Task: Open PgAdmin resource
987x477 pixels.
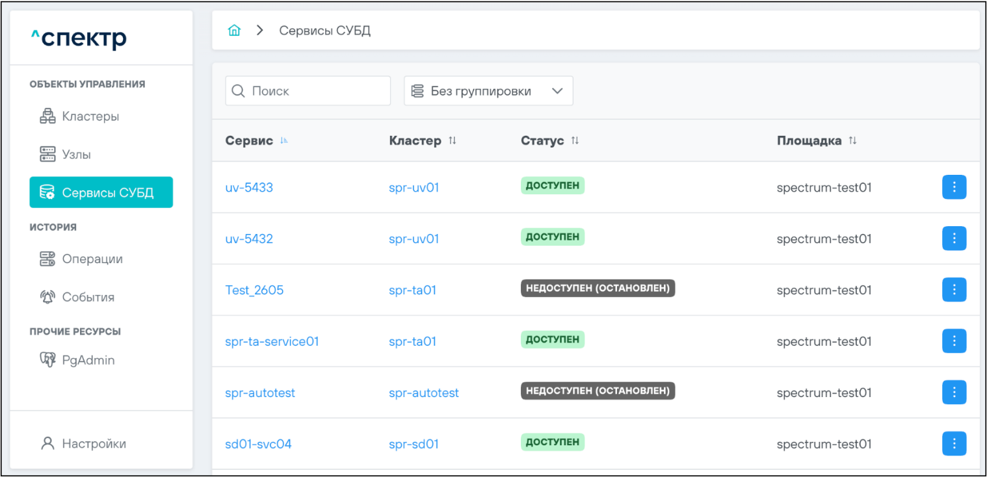Action: tap(88, 360)
